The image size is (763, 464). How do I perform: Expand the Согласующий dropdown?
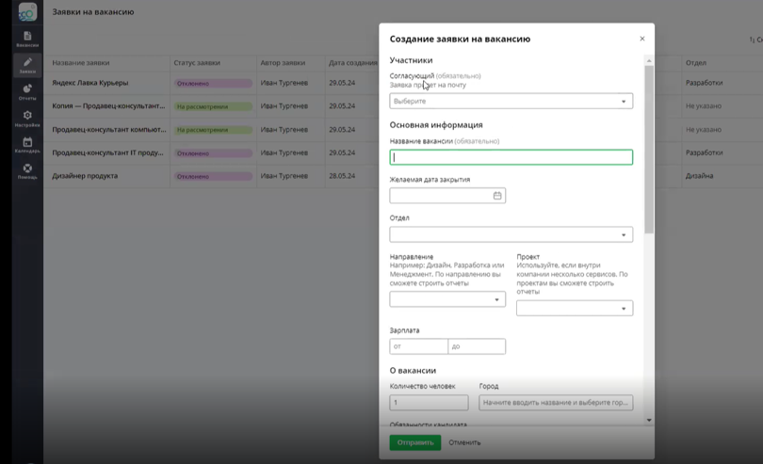(511, 101)
